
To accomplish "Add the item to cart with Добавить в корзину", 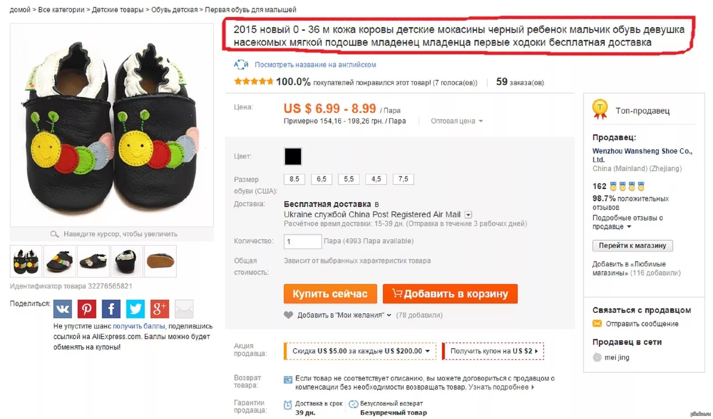I will [450, 294].
